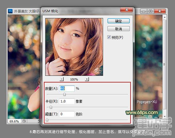Click the 确定 button to confirm sharpening

(119, 21)
